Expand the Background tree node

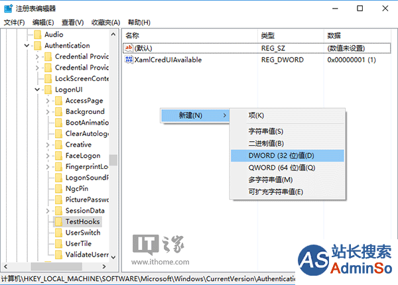[x=48, y=111]
